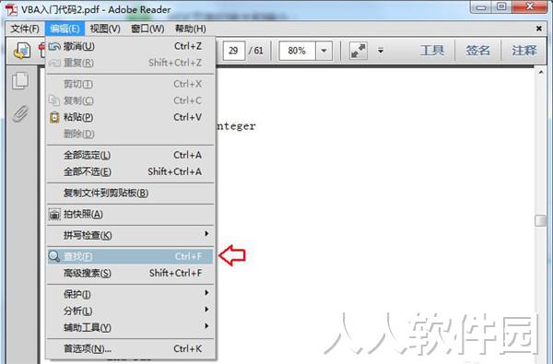This screenshot has width=553, height=364.
Task: Open the page thumbnails panel icon
Action: pyautogui.click(x=20, y=81)
